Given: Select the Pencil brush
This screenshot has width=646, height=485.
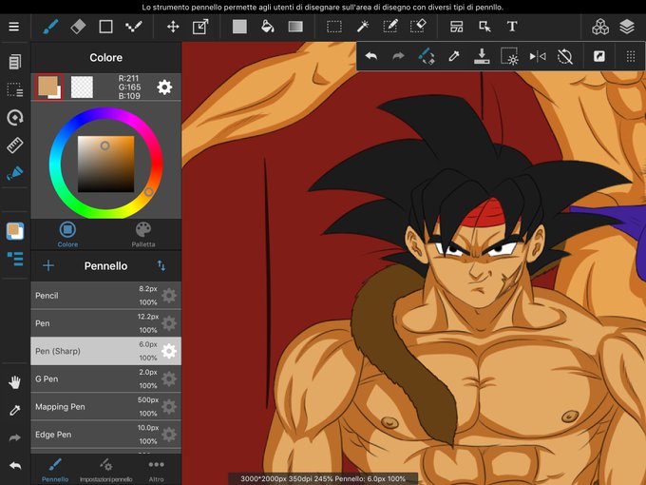Looking at the screenshot, I should tap(105, 296).
